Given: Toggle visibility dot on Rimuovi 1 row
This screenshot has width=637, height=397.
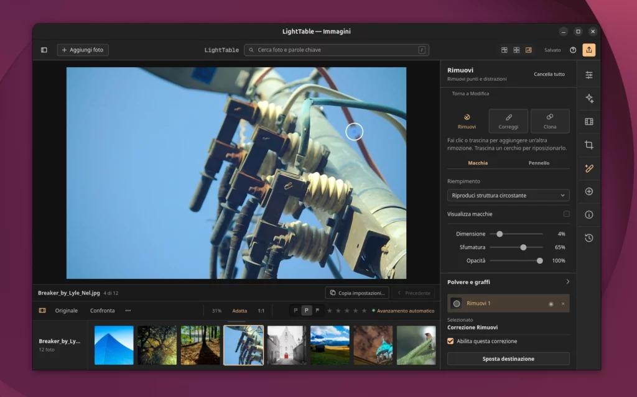Looking at the screenshot, I should [x=551, y=304].
